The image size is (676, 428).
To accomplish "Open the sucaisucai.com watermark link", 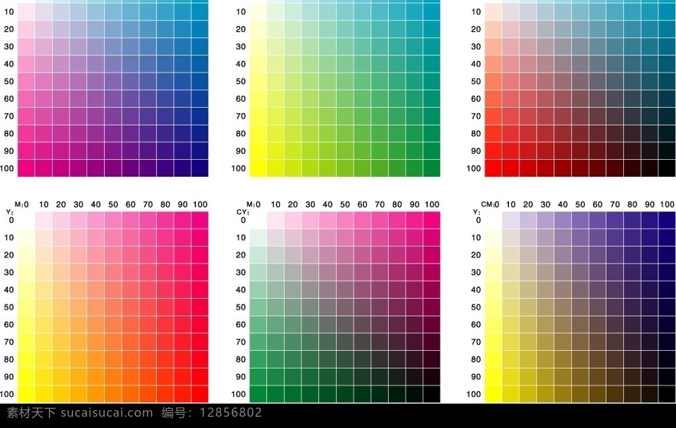I will [x=106, y=413].
